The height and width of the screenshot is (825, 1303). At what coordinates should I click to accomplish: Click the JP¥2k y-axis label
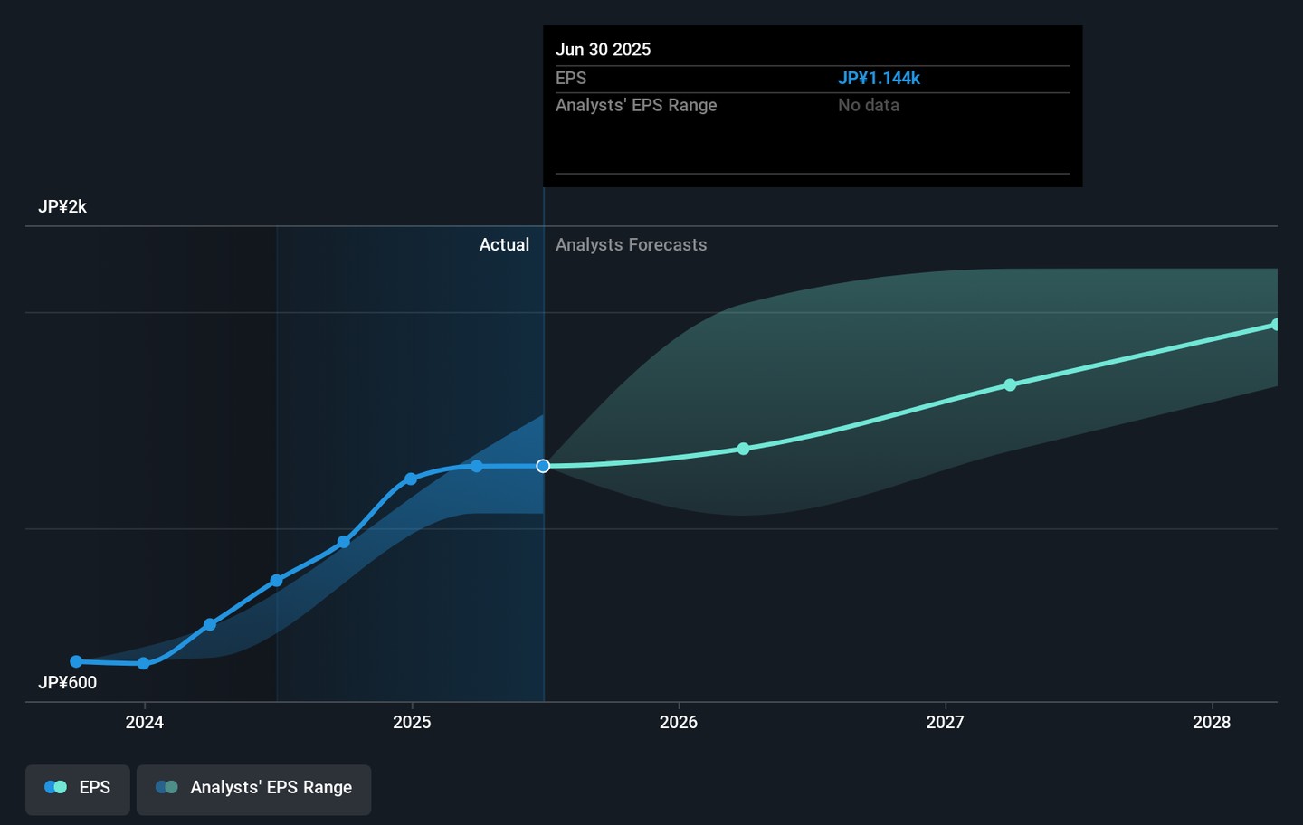click(62, 207)
